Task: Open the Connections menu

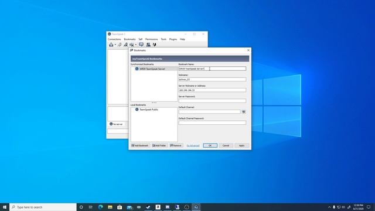Action: tap(114, 39)
